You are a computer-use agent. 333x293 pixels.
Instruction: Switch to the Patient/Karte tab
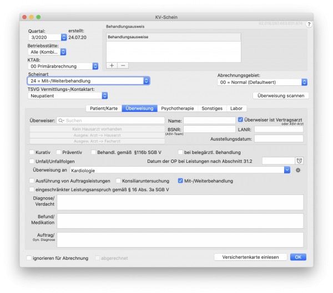pos(104,109)
